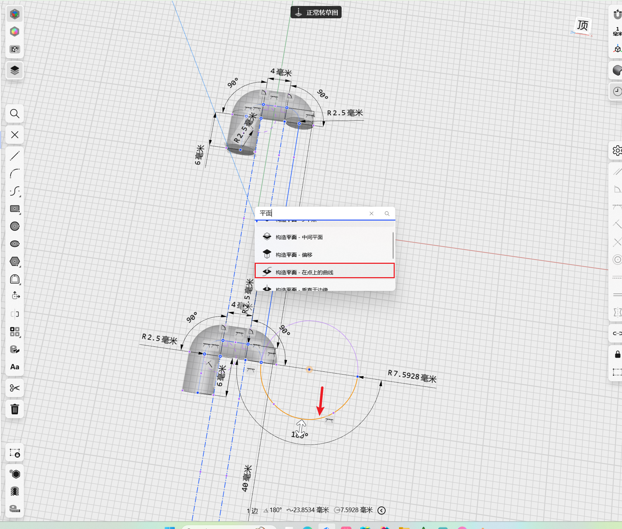
Task: Select the Circle sketch tool
Action: point(15,226)
